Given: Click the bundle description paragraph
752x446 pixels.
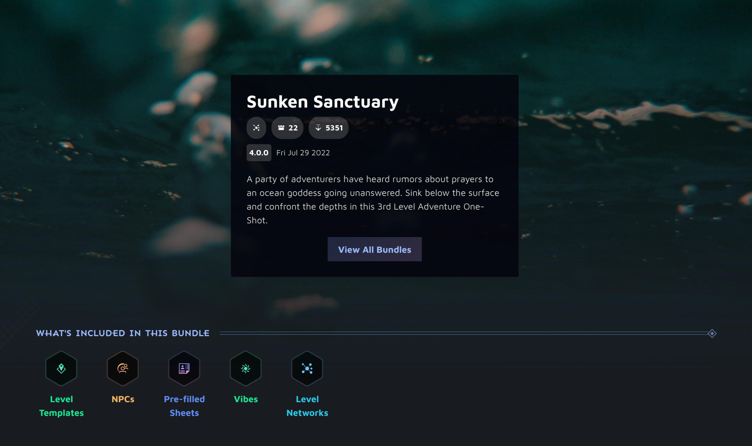Looking at the screenshot, I should [x=373, y=199].
